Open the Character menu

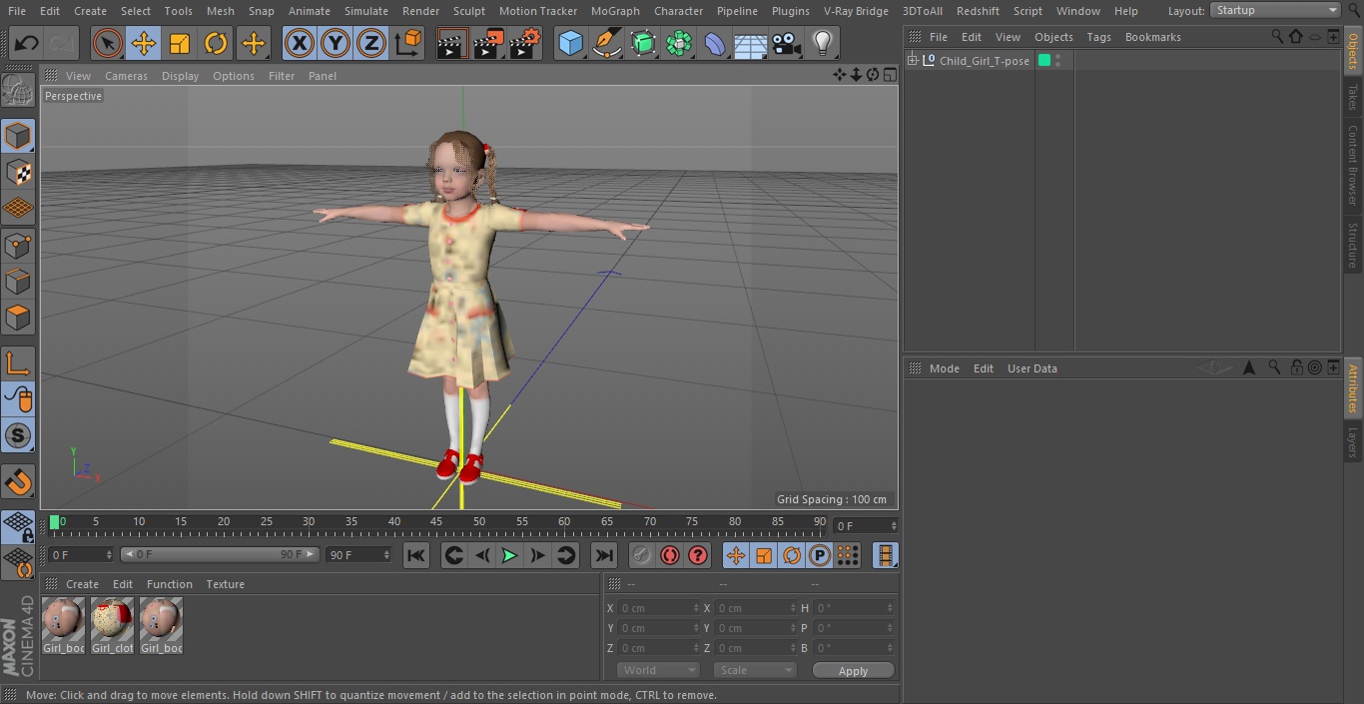click(679, 11)
